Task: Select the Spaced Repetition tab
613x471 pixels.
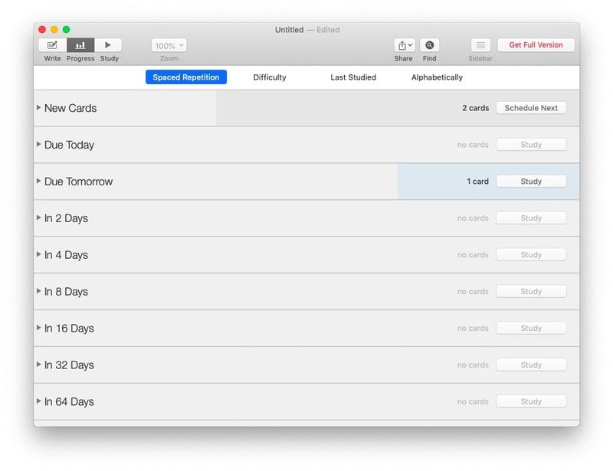Action: click(185, 77)
